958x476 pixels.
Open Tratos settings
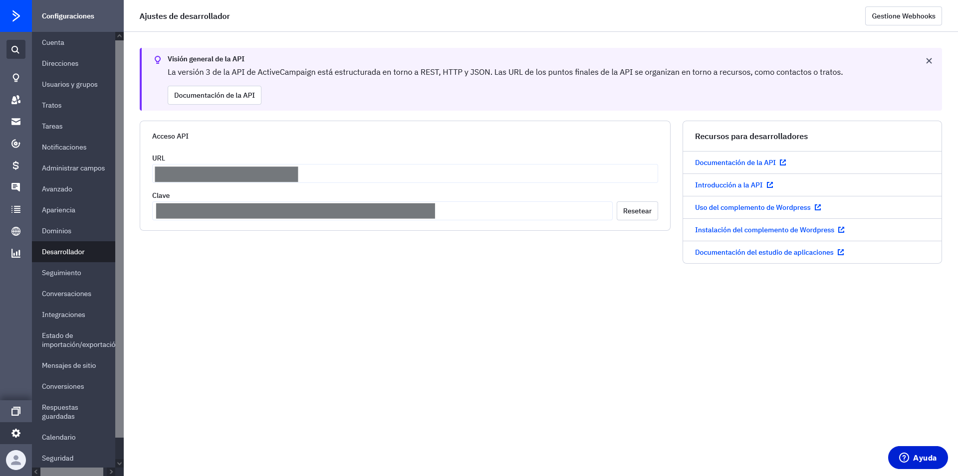(x=73, y=105)
